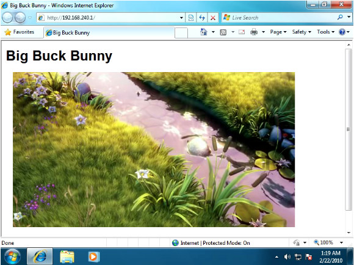Open the Page menu

click(x=278, y=32)
